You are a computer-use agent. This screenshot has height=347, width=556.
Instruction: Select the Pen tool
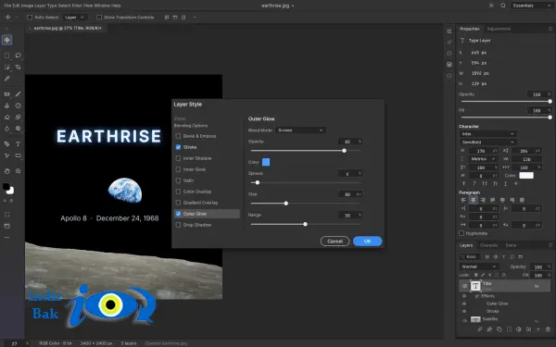(6, 143)
